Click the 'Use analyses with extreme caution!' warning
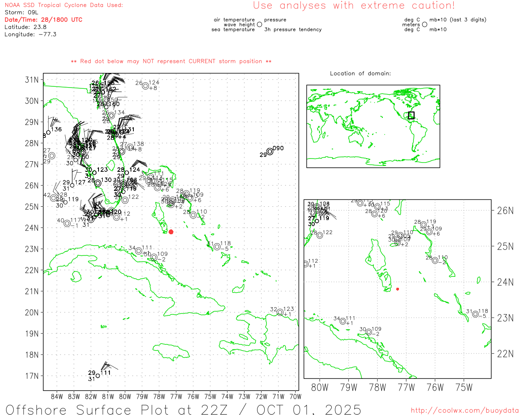This screenshot has height=415, width=519. [x=354, y=6]
